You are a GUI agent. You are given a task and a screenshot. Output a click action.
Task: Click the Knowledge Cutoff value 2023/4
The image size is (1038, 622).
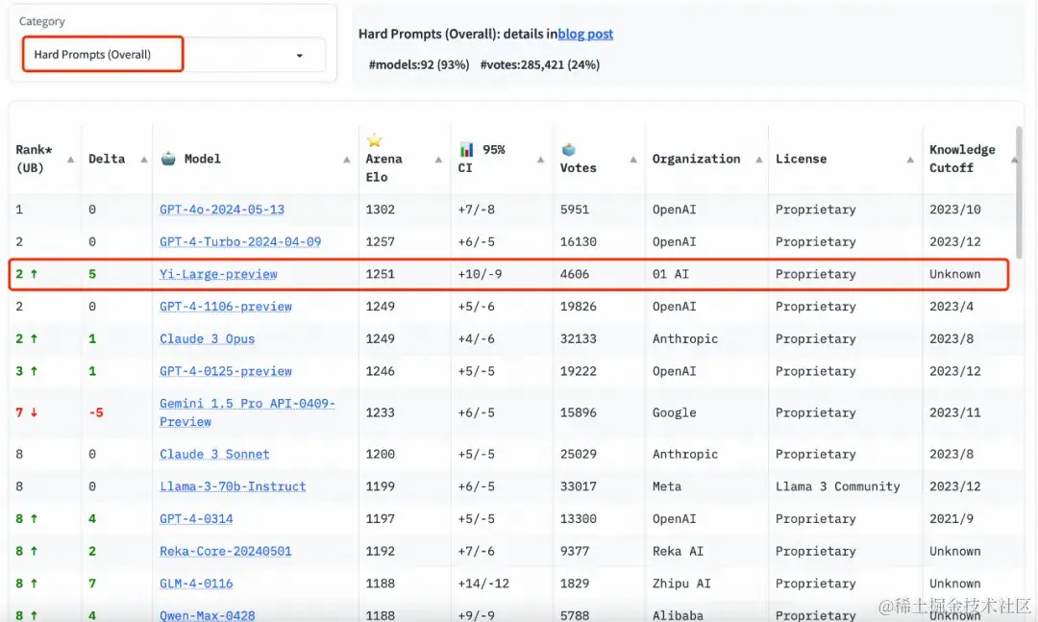(x=951, y=307)
